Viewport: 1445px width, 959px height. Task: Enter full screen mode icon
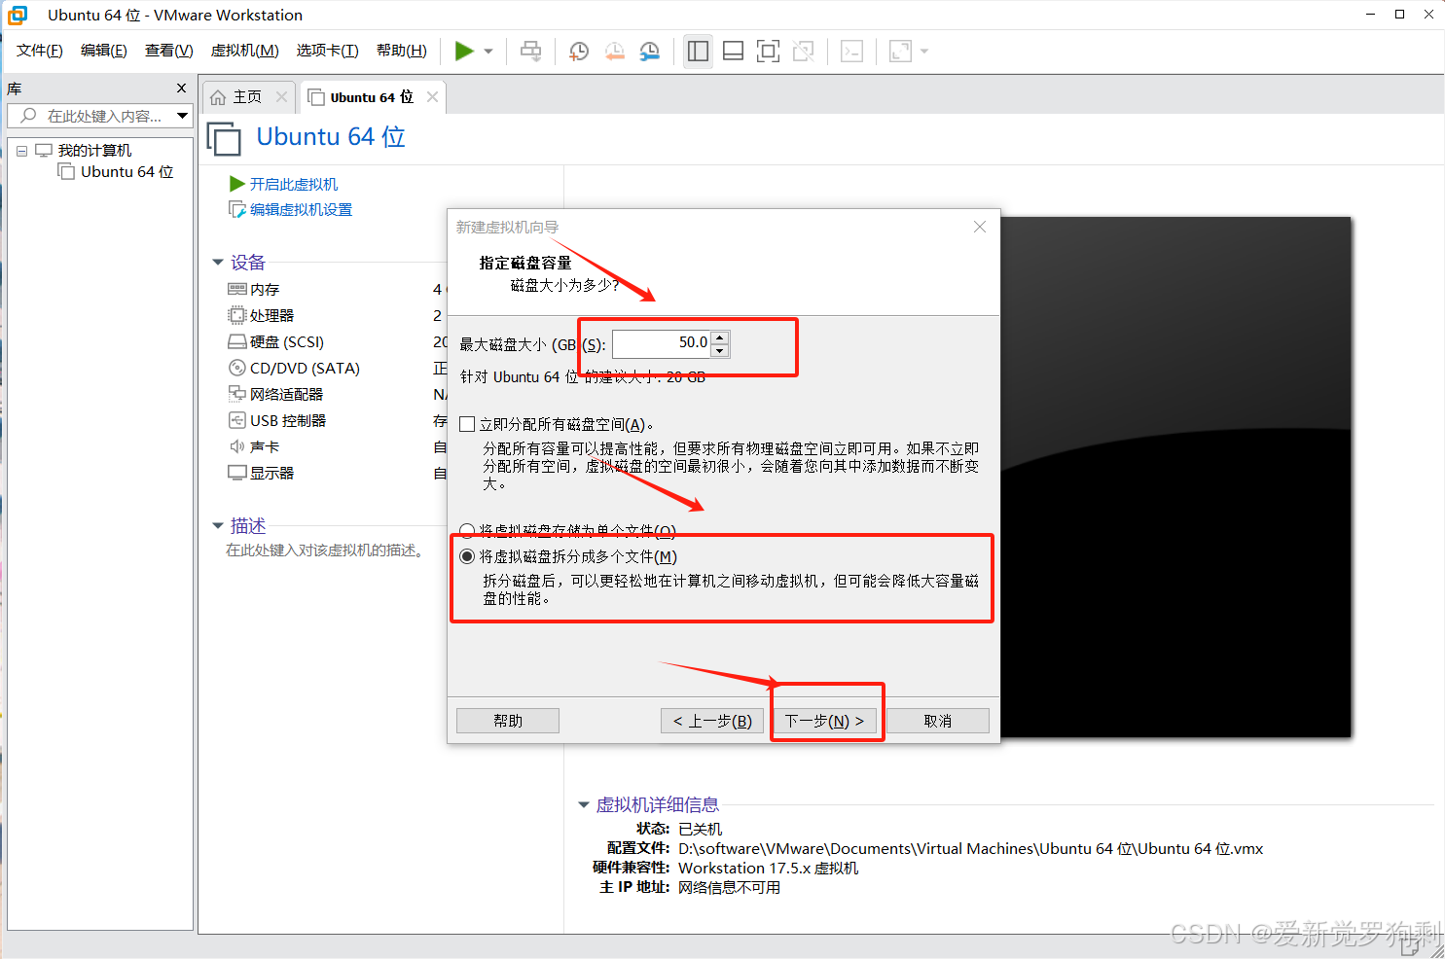(x=769, y=51)
